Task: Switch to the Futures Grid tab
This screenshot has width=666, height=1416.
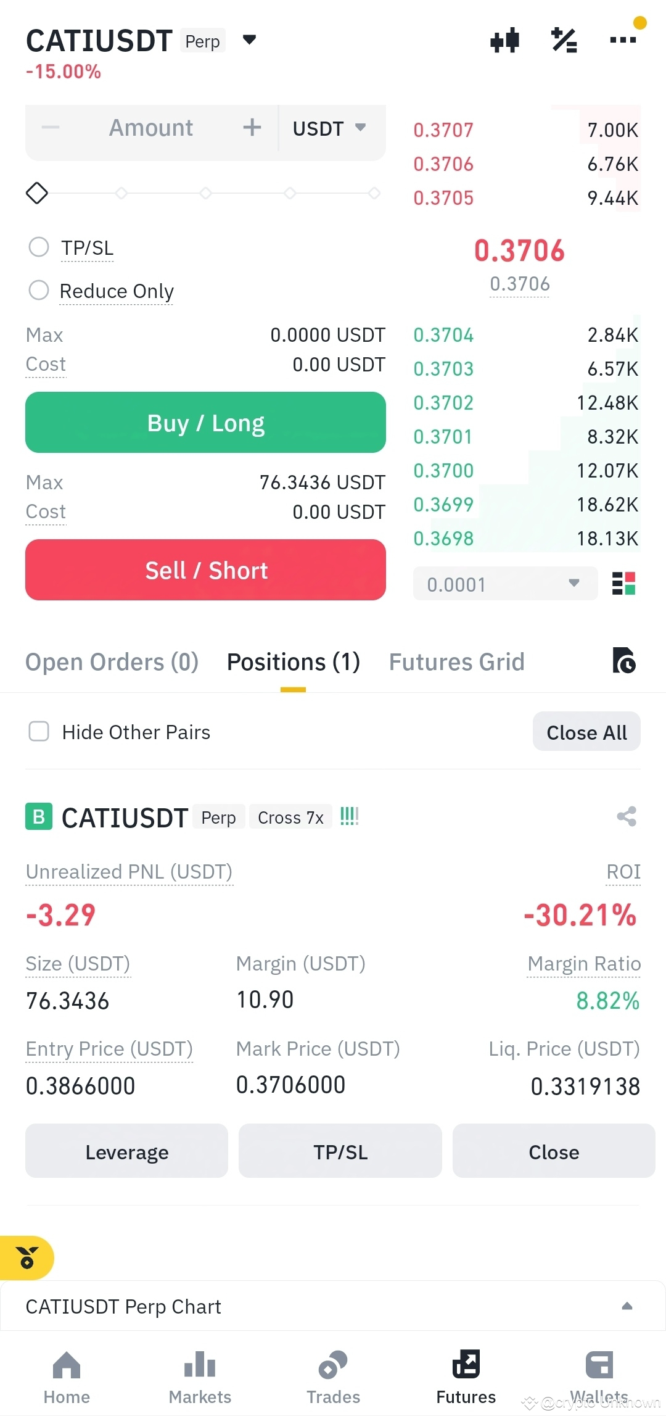Action: (456, 662)
